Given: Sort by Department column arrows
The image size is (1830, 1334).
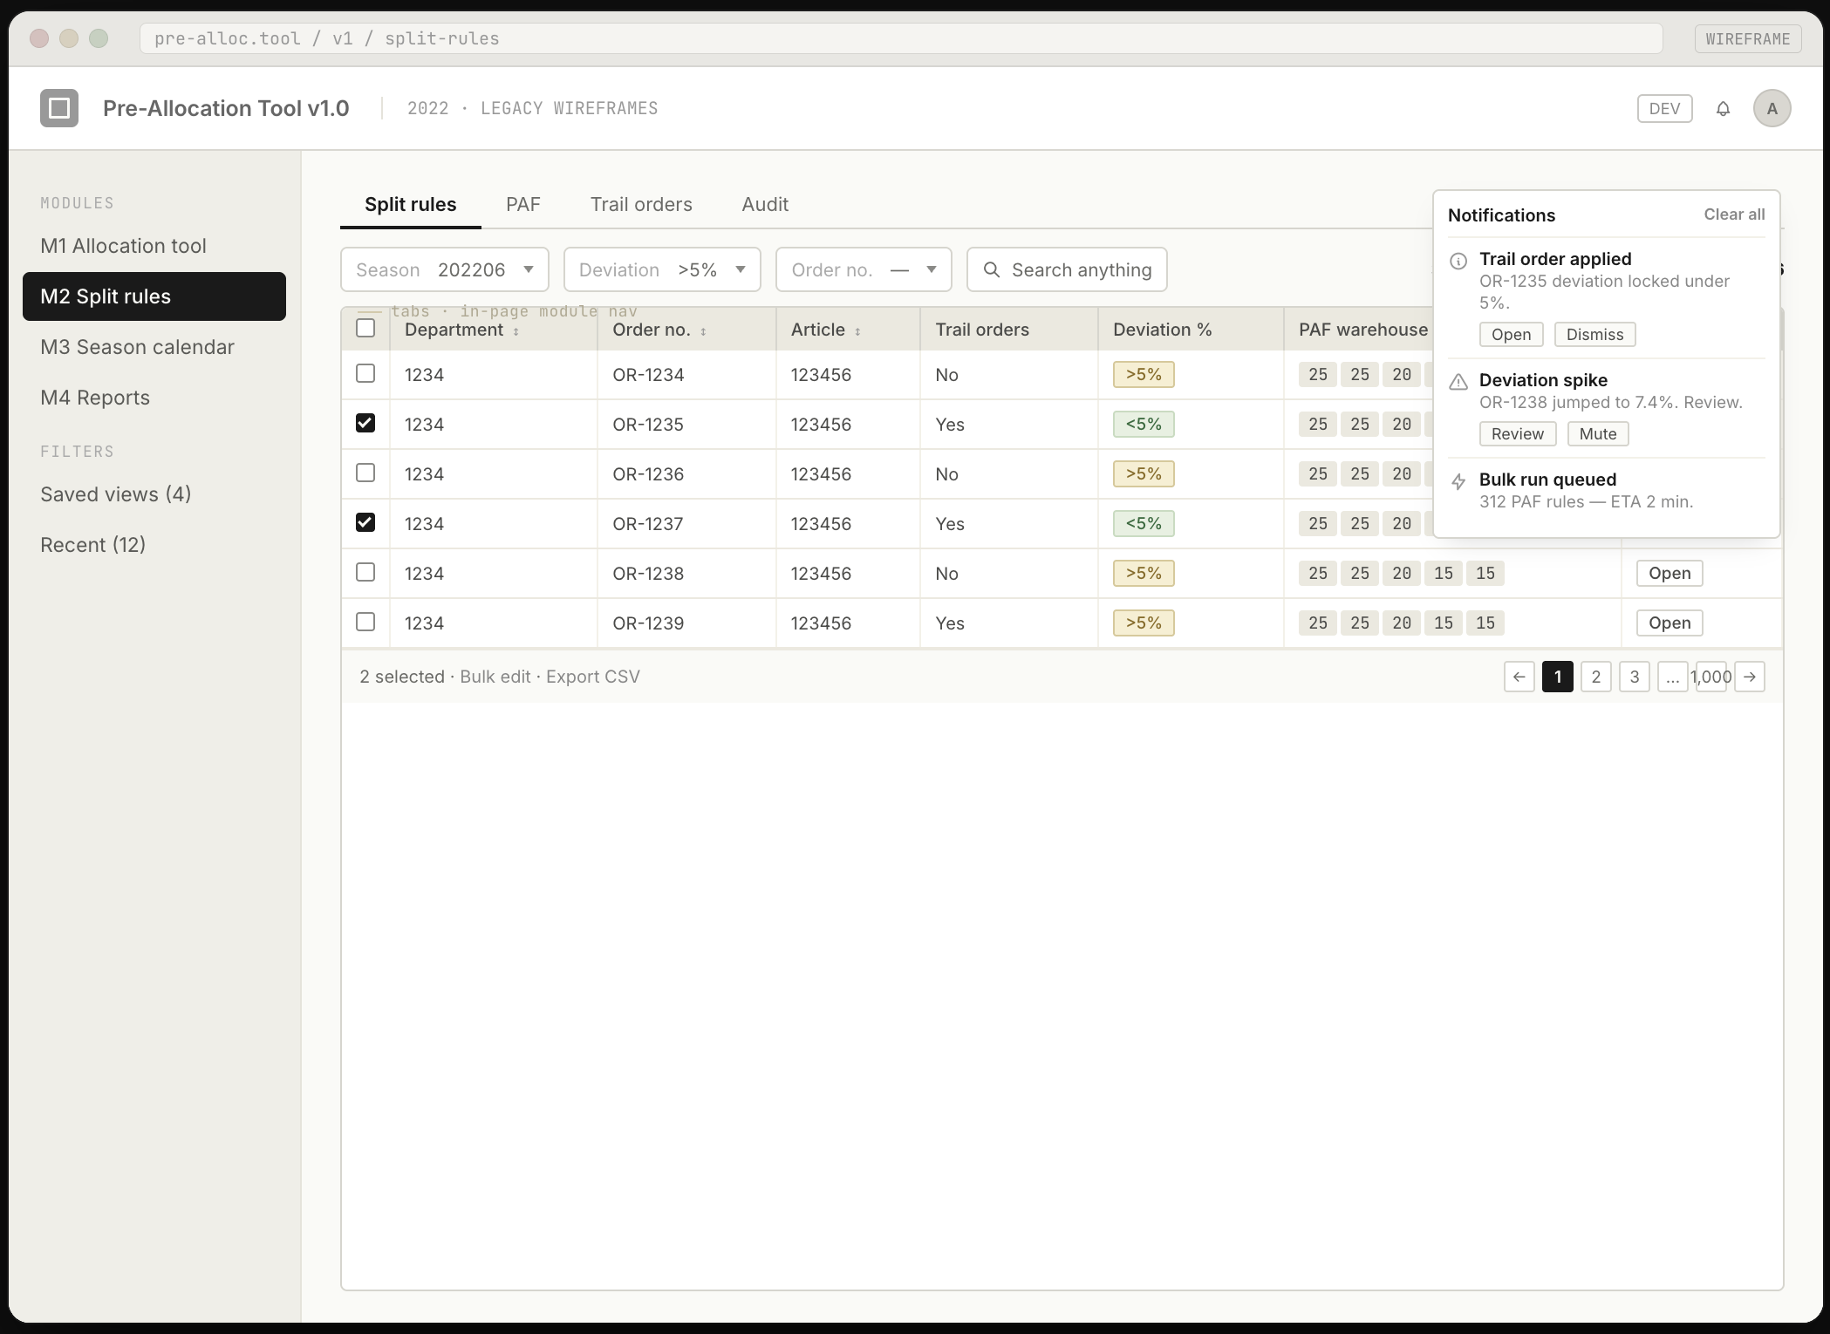Looking at the screenshot, I should tap(516, 331).
